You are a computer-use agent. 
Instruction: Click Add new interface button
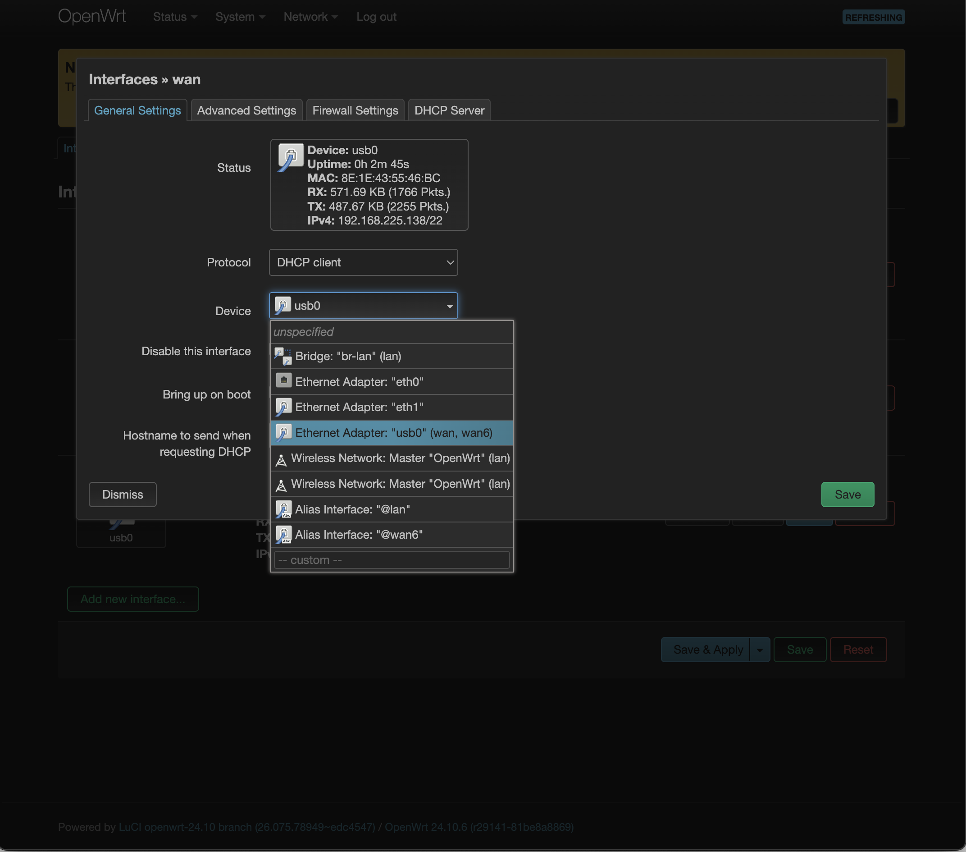pyautogui.click(x=133, y=599)
